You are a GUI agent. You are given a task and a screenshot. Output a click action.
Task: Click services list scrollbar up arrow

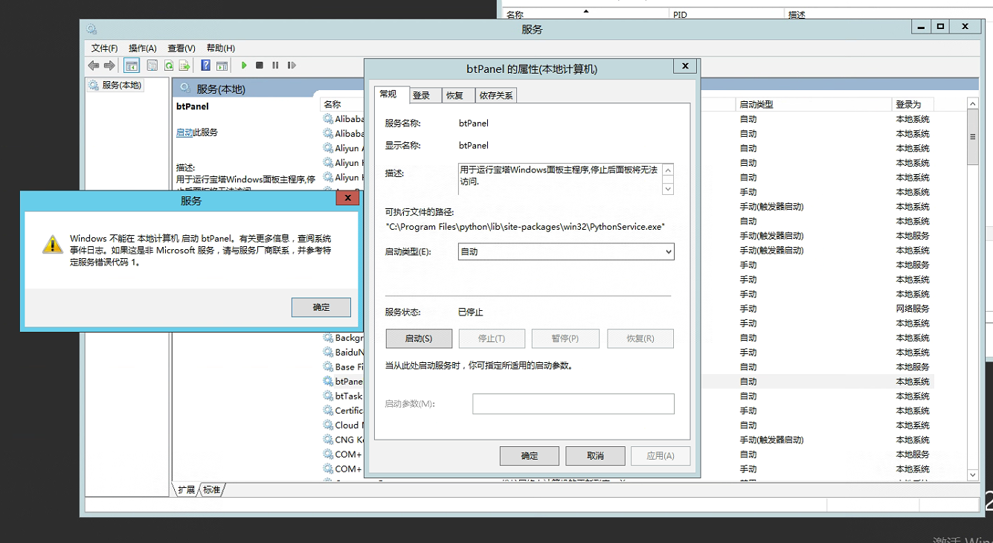pos(972,103)
